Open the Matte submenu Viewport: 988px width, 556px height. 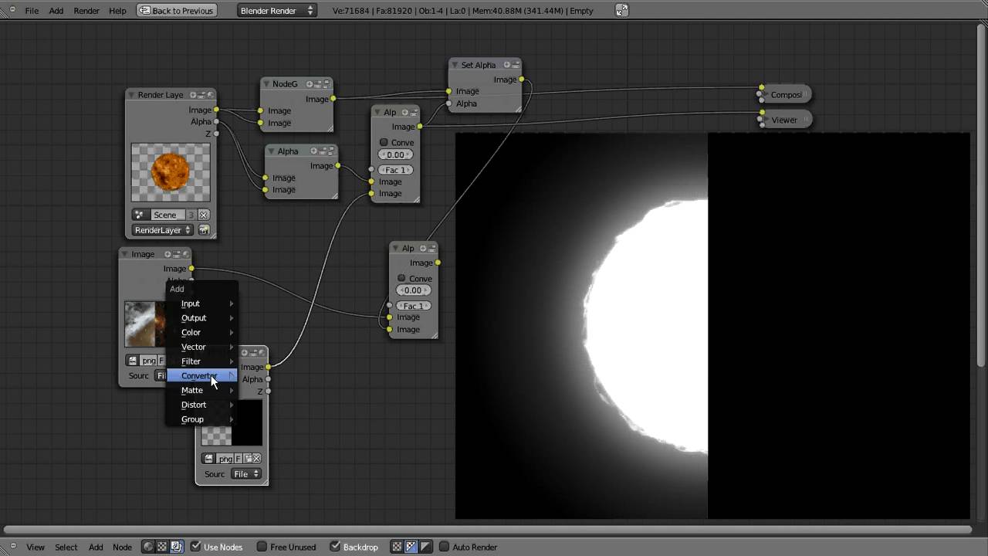[202, 391]
